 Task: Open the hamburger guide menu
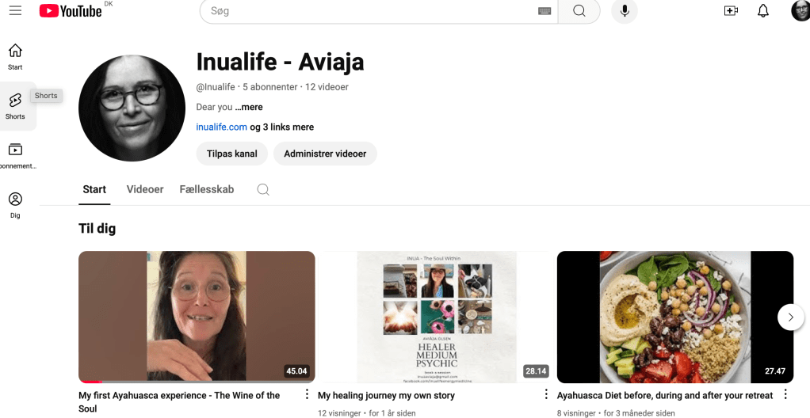click(x=15, y=10)
